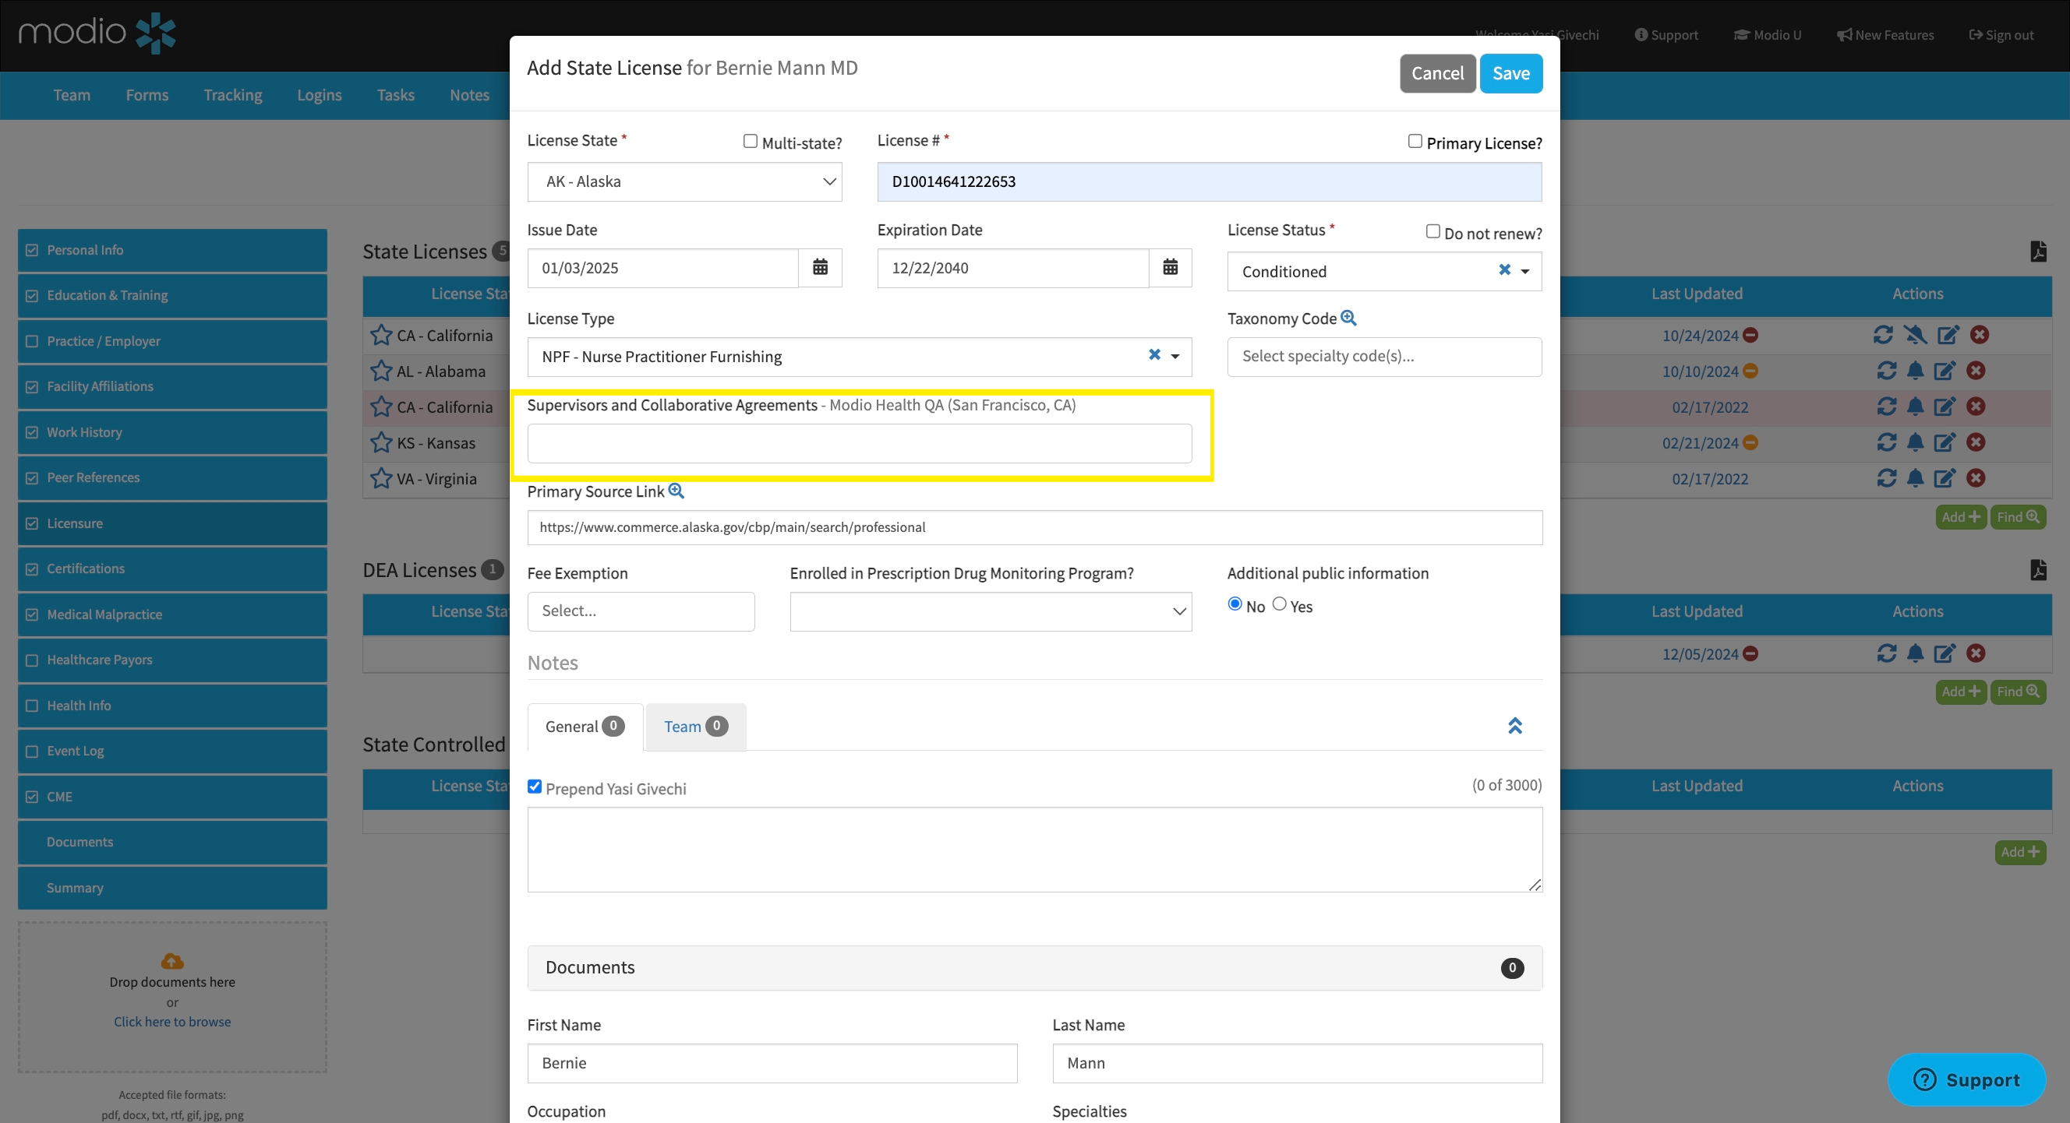The height and width of the screenshot is (1123, 2070).
Task: Open the License State dropdown
Action: 684,181
